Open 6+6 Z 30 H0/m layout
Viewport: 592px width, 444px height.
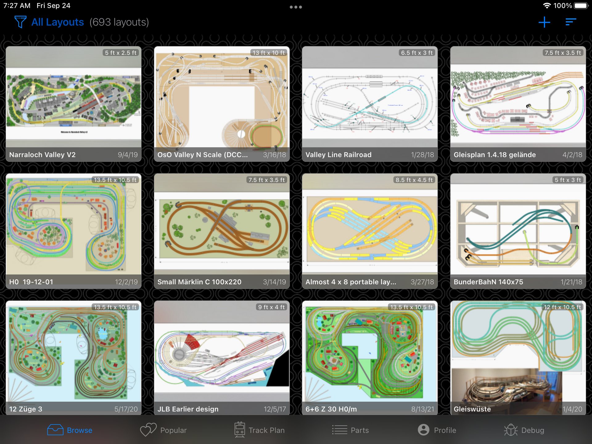(x=370, y=358)
